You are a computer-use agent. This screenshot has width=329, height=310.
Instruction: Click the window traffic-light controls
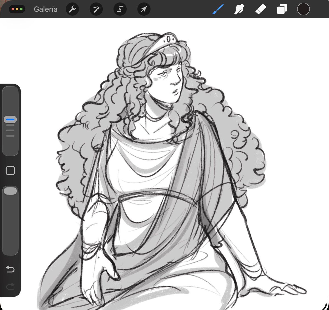coord(17,9)
